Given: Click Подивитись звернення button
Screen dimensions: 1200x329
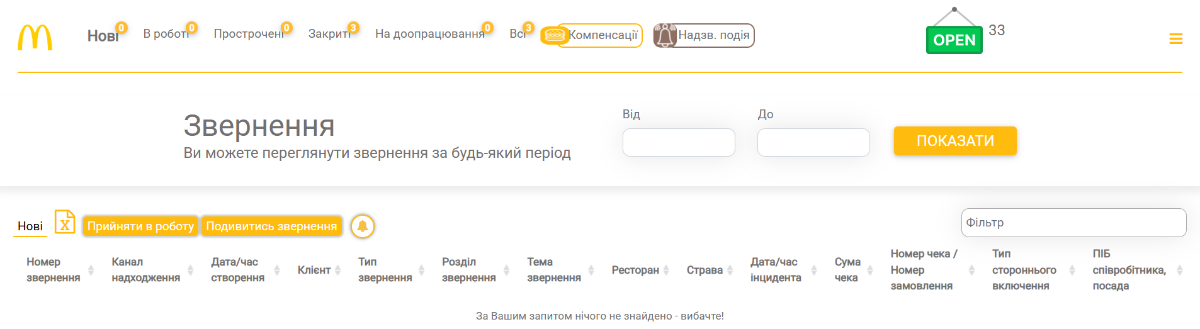Looking at the screenshot, I should tap(271, 226).
